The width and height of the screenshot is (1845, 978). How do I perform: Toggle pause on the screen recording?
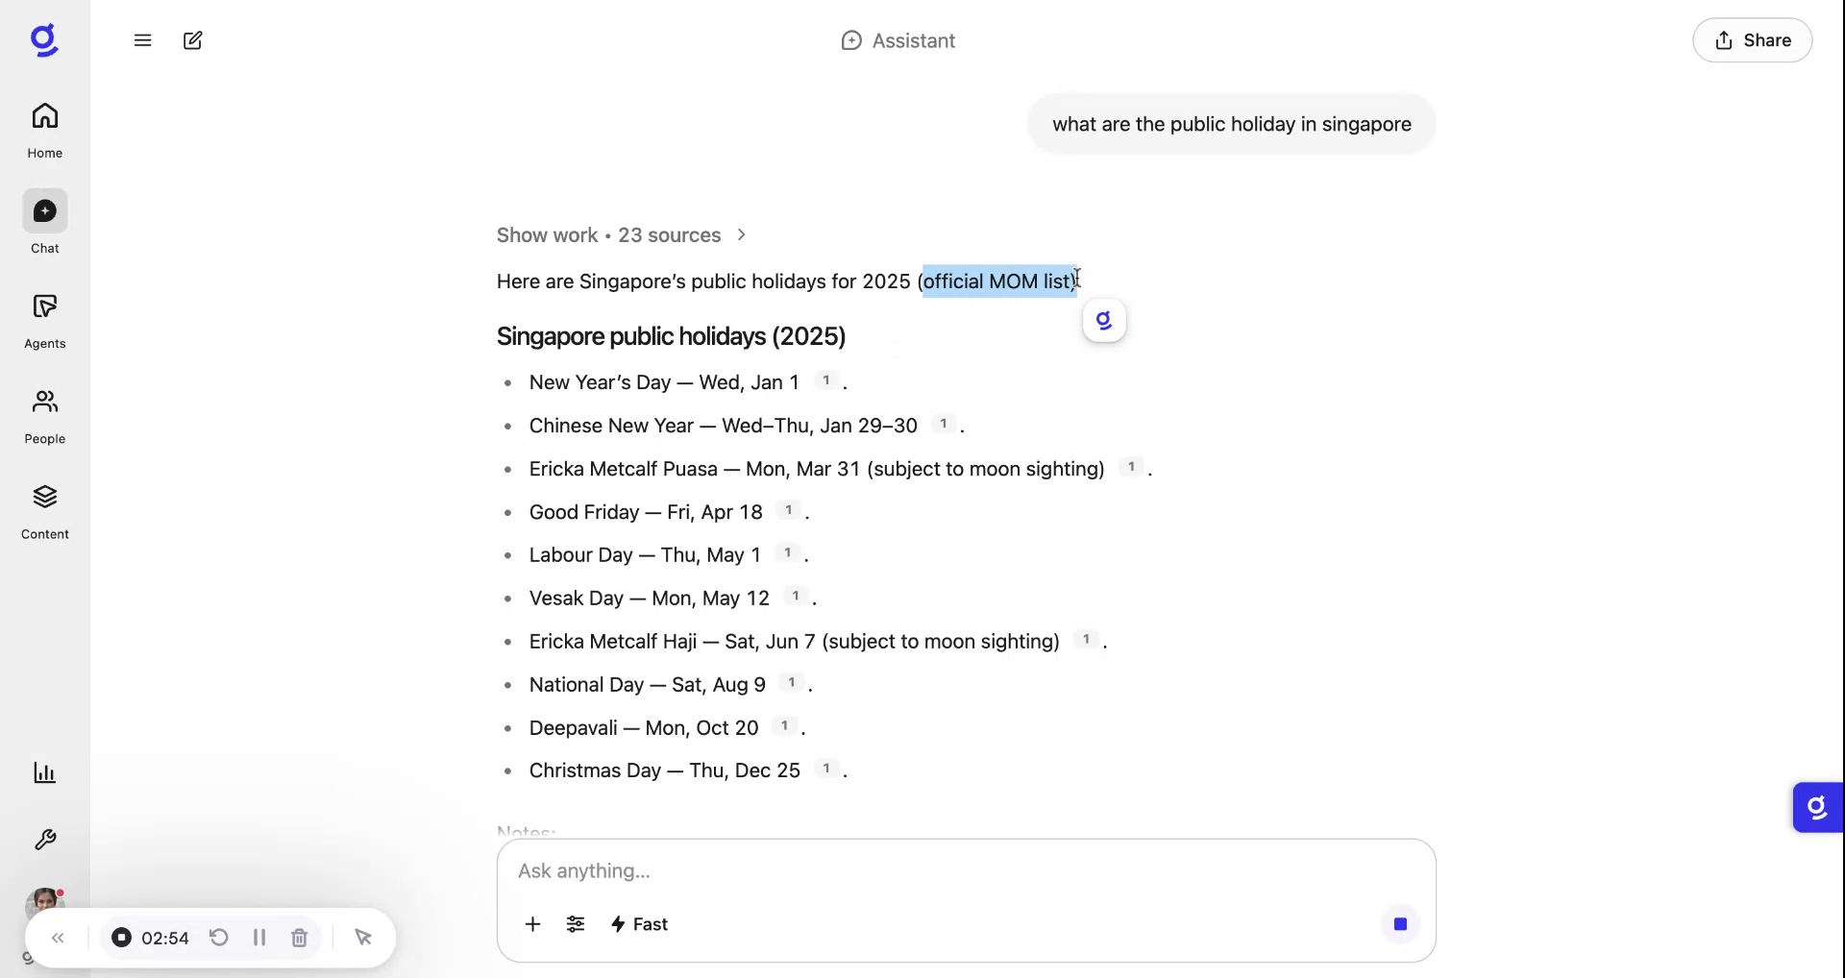point(258,938)
